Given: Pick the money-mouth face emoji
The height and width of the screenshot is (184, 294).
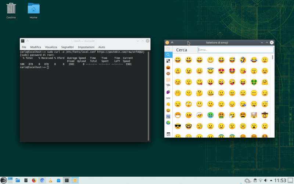Looking at the screenshot, I should 254,82.
